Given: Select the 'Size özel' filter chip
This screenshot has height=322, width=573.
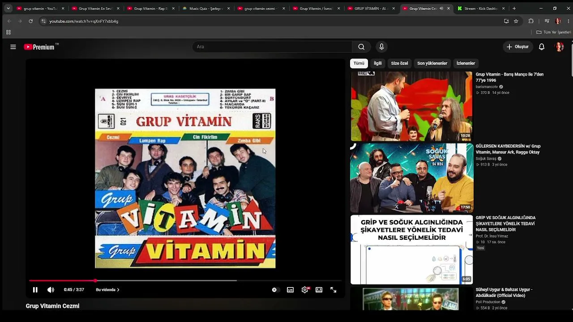Looking at the screenshot, I should click(x=400, y=63).
